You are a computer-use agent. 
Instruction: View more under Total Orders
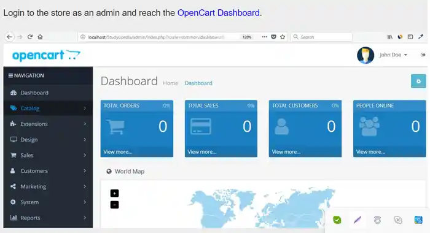tap(118, 151)
